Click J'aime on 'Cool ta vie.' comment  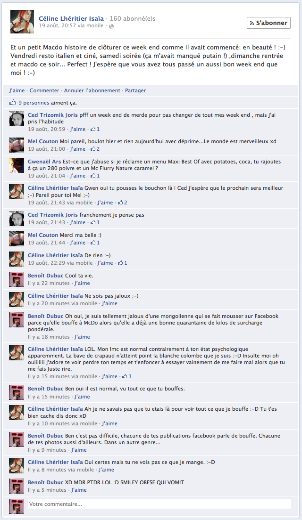[82, 283]
